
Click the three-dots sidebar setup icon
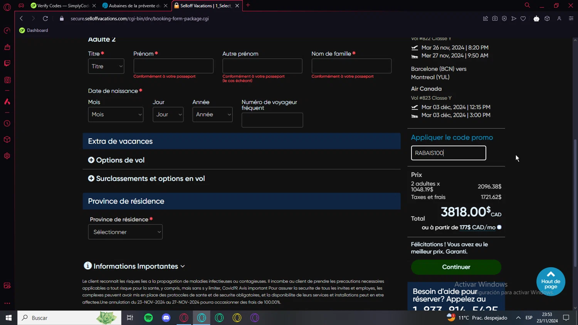pyautogui.click(x=7, y=303)
